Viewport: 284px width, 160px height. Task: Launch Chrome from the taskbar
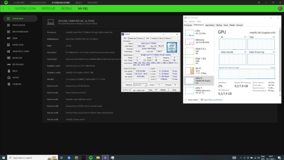76,158
